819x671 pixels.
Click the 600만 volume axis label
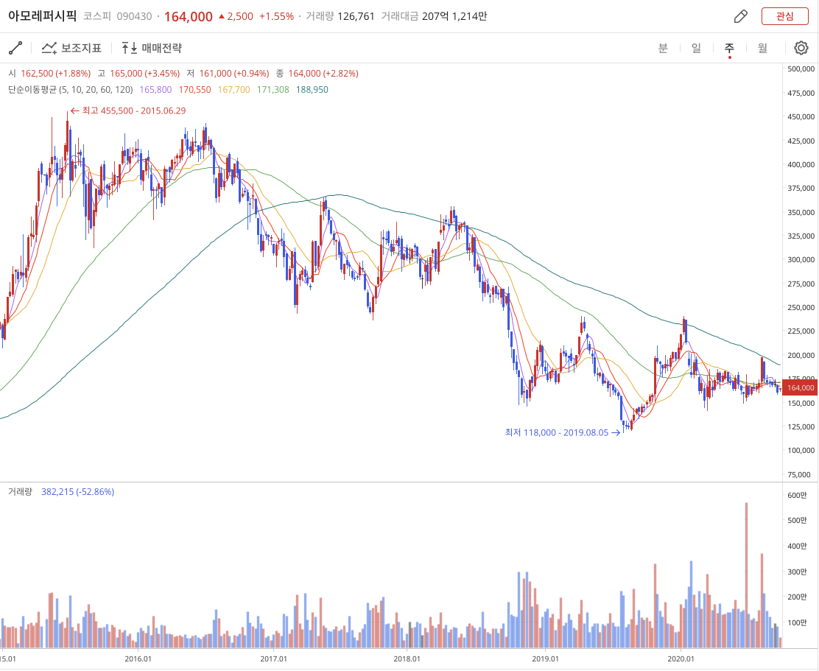797,495
